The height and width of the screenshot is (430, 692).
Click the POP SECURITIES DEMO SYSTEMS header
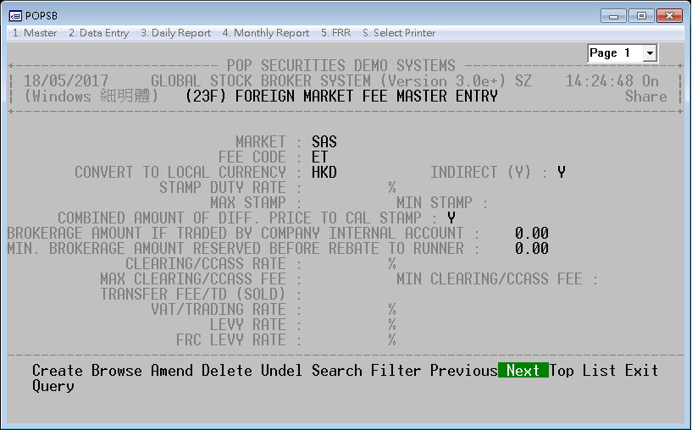(341, 66)
